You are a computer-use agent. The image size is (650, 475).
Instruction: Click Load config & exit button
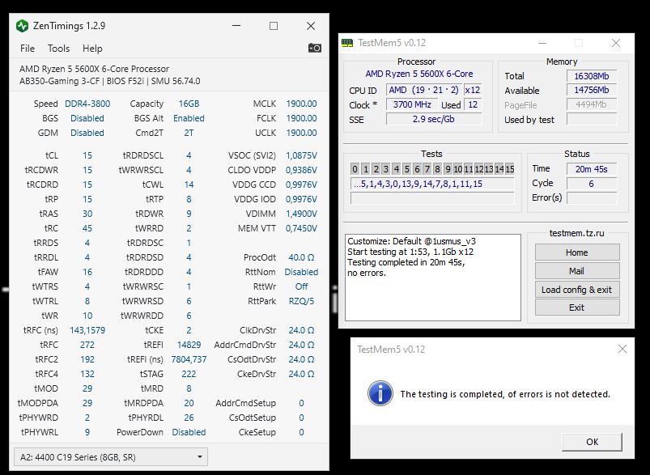pyautogui.click(x=577, y=290)
